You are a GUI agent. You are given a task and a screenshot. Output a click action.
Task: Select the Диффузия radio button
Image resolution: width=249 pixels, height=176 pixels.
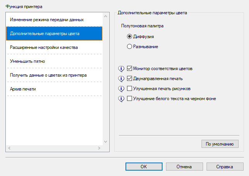tap(130, 37)
